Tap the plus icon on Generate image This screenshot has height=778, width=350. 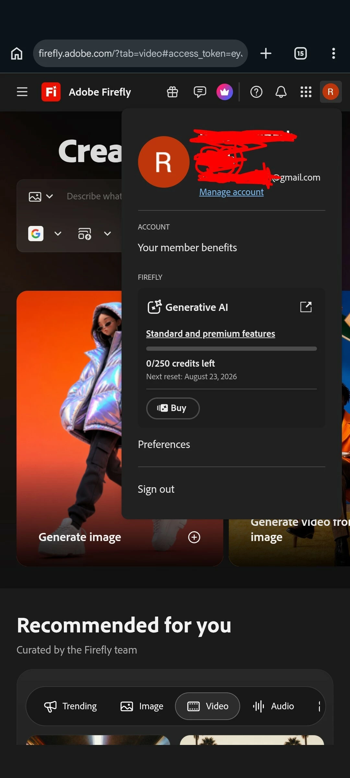tap(194, 537)
